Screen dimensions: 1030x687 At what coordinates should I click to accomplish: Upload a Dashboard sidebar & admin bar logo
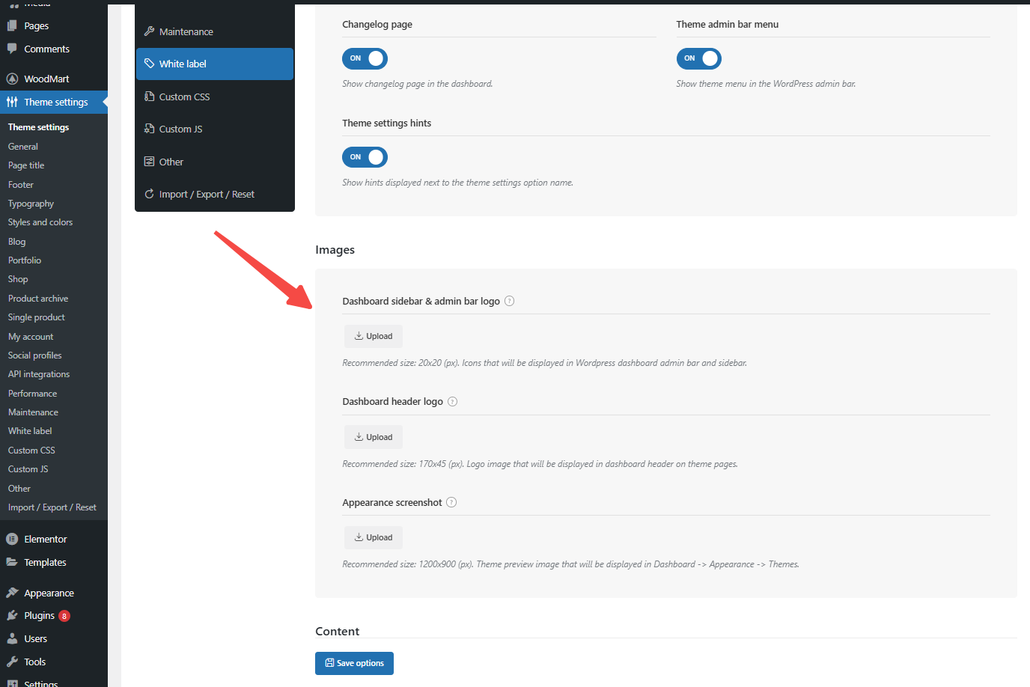374,336
